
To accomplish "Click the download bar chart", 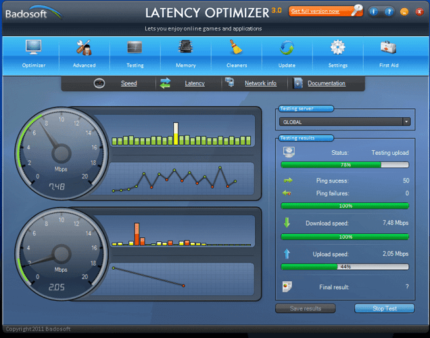I will pyautogui.click(x=181, y=132).
